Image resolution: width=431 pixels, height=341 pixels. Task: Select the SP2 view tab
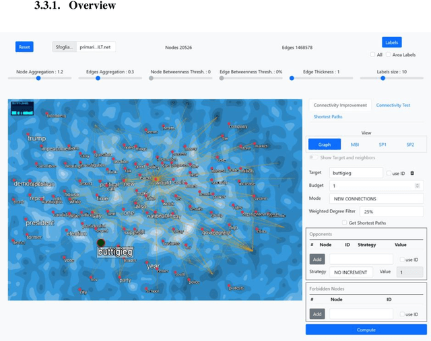(410, 145)
